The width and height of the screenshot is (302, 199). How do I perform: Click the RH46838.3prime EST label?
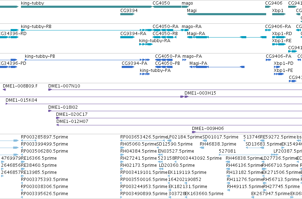click(218, 144)
